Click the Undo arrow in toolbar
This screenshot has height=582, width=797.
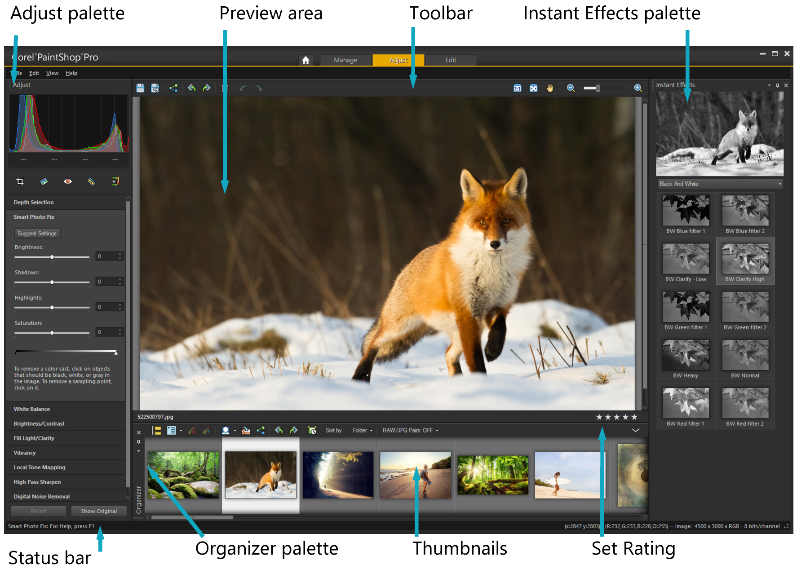click(x=244, y=88)
